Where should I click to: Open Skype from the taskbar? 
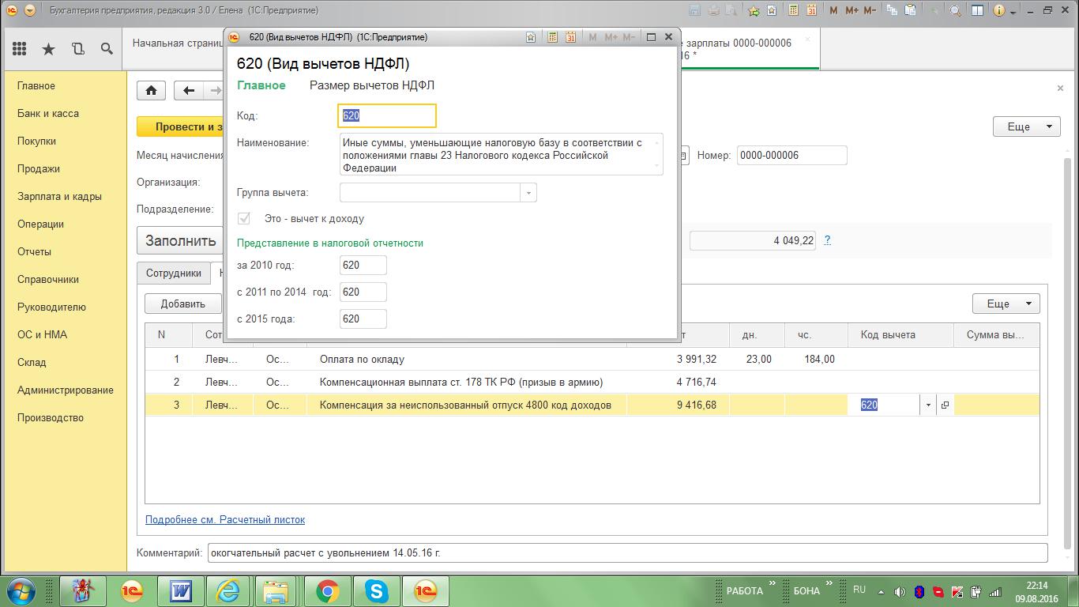pos(376,590)
